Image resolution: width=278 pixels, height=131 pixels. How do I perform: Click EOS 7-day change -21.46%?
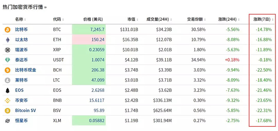point(264,90)
